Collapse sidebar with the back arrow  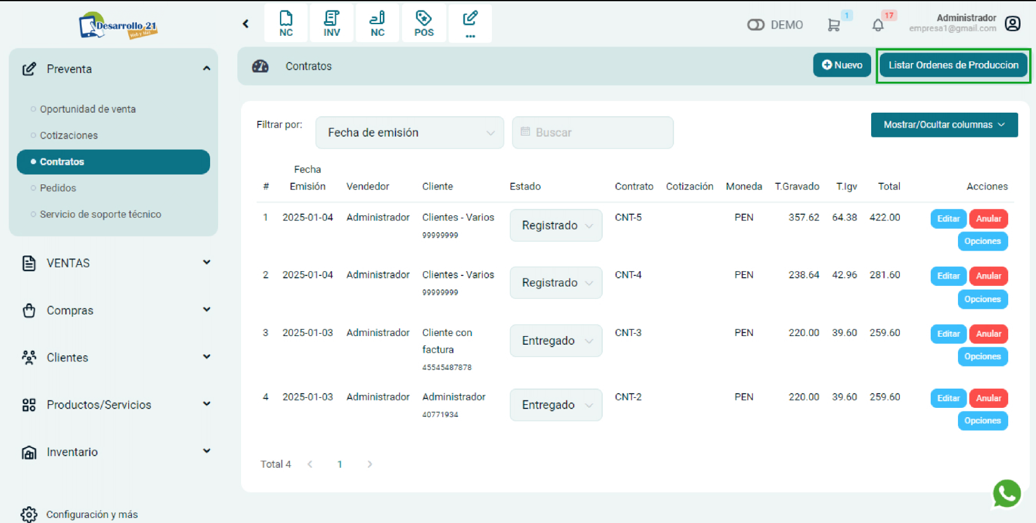246,24
